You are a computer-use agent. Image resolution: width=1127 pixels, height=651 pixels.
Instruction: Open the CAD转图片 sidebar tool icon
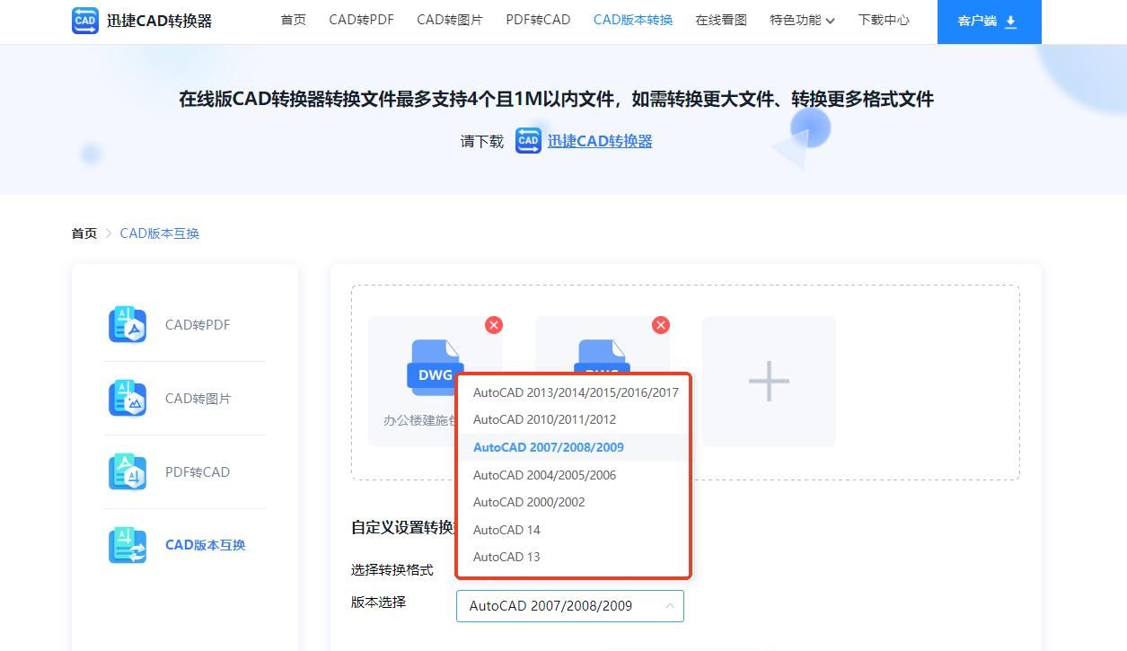coord(128,398)
